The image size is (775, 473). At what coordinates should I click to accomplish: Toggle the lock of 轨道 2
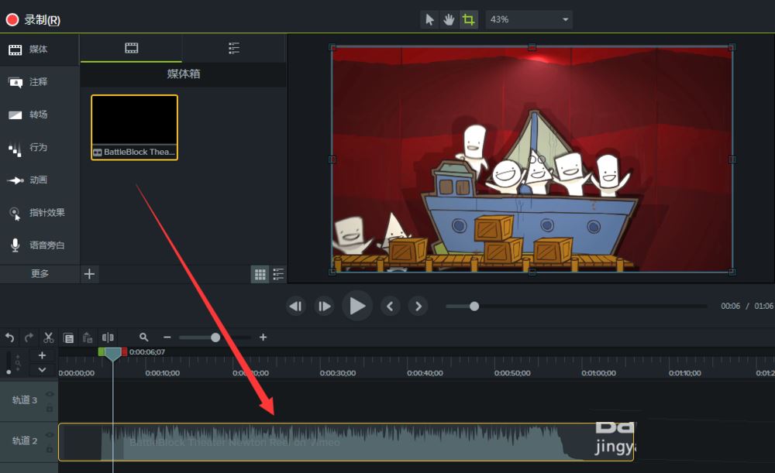pyautogui.click(x=50, y=449)
